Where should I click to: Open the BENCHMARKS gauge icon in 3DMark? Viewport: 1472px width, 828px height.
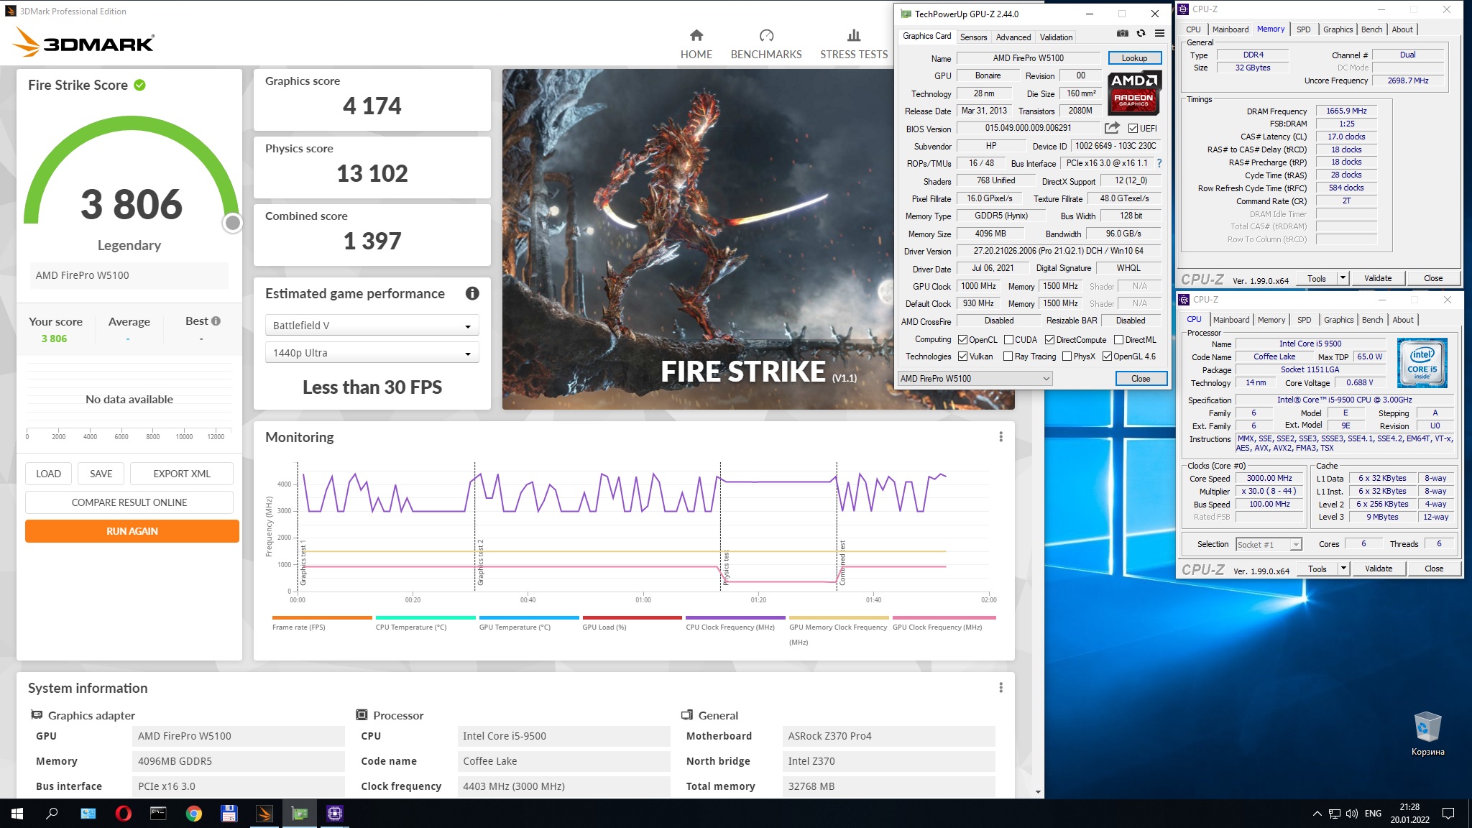(x=766, y=35)
